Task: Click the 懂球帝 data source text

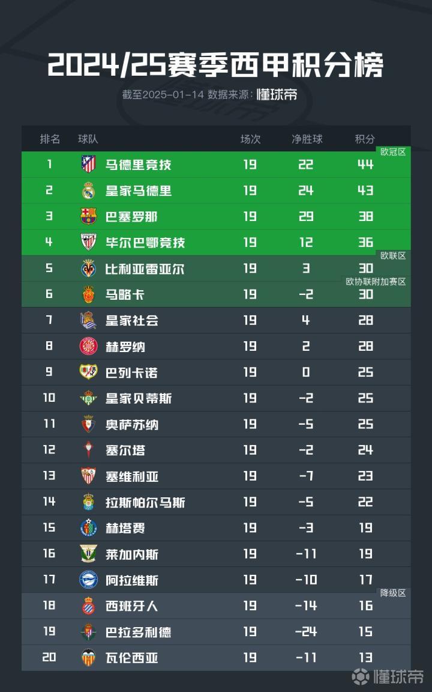Action: point(277,95)
